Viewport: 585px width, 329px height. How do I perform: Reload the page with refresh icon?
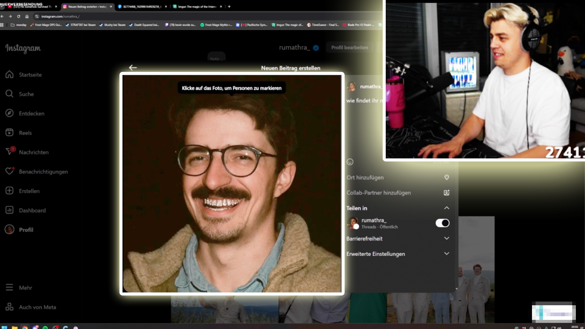click(19, 16)
